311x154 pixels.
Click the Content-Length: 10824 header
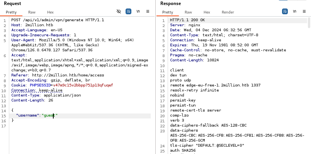[x=194, y=60]
